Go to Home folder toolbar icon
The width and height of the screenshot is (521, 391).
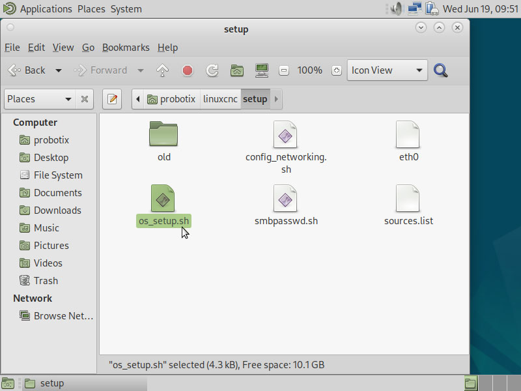(x=237, y=70)
